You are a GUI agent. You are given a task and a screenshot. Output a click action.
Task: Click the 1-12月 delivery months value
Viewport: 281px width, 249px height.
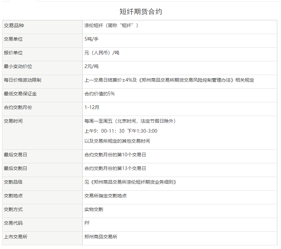[x=92, y=107]
